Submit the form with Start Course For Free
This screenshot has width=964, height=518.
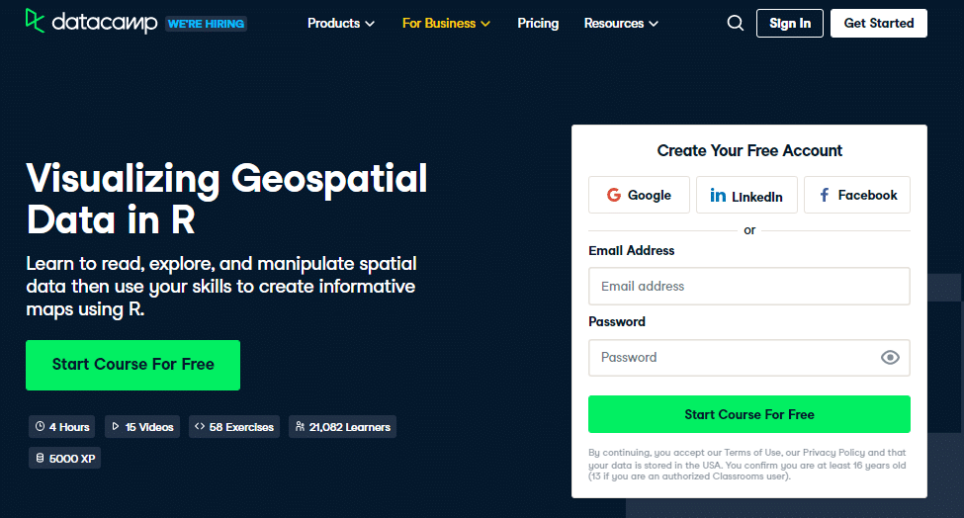coord(749,414)
